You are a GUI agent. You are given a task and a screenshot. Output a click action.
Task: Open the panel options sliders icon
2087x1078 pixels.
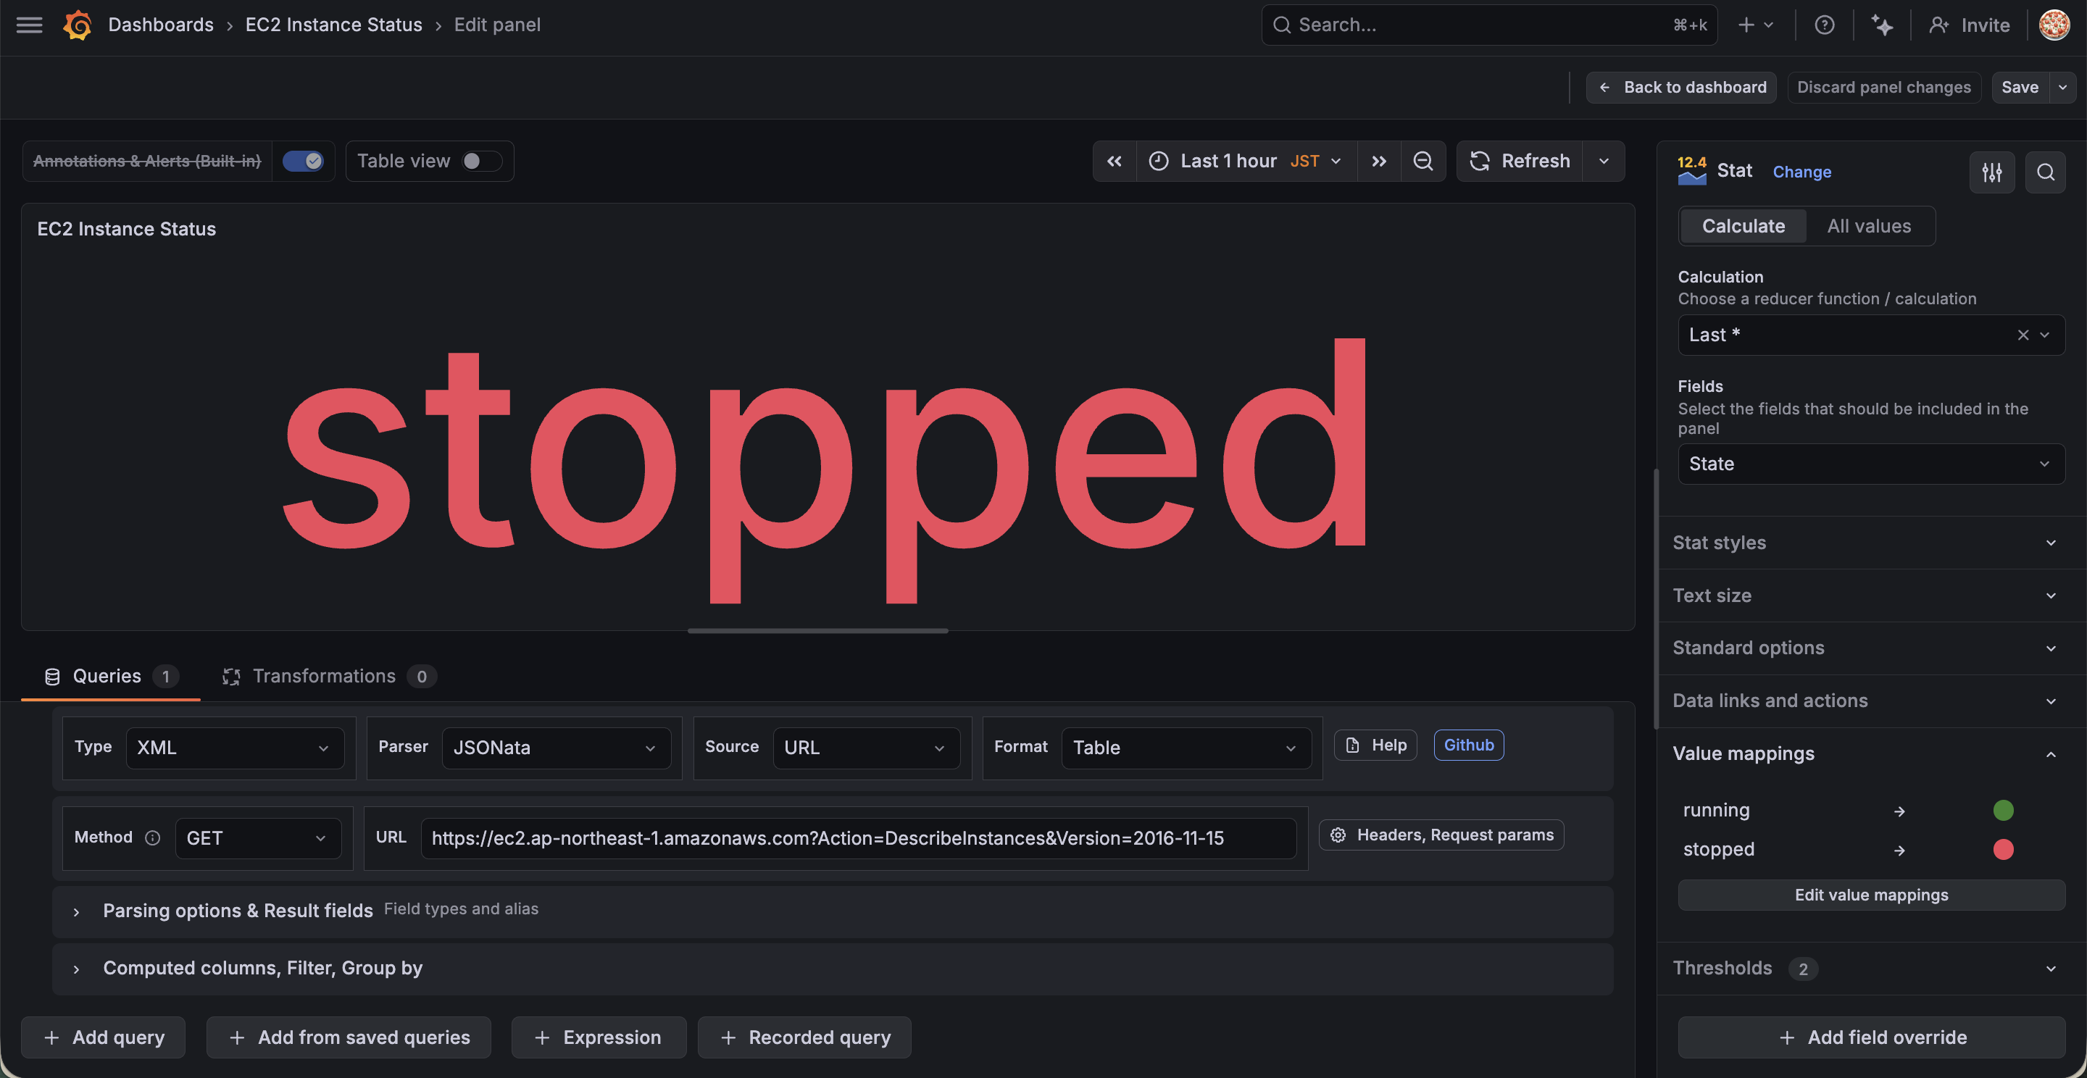point(1992,172)
